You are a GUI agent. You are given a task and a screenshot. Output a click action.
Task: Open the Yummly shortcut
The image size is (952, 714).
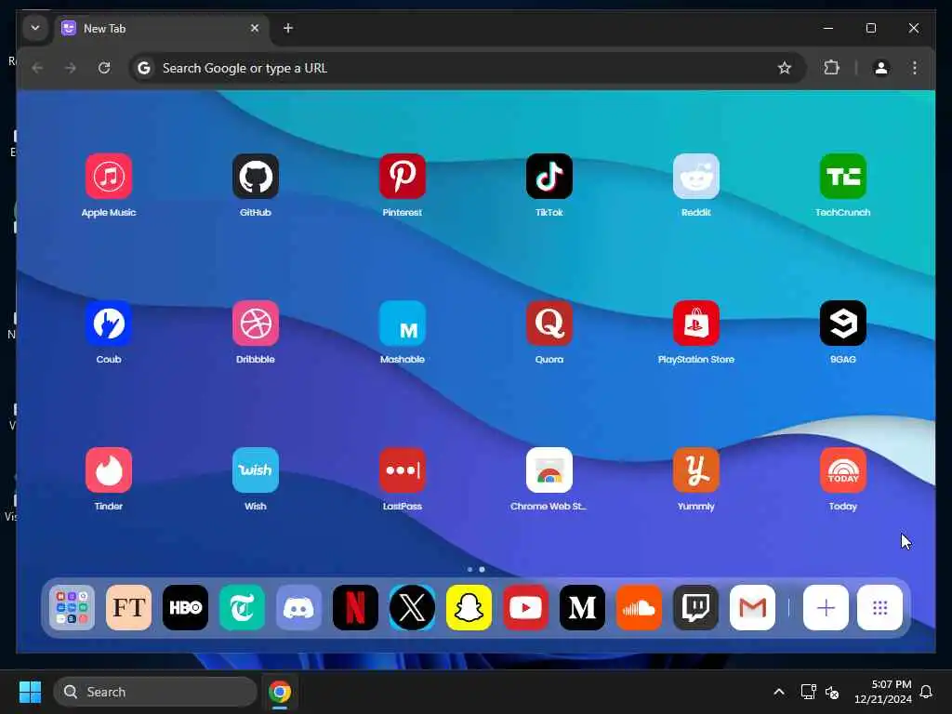[x=696, y=470]
